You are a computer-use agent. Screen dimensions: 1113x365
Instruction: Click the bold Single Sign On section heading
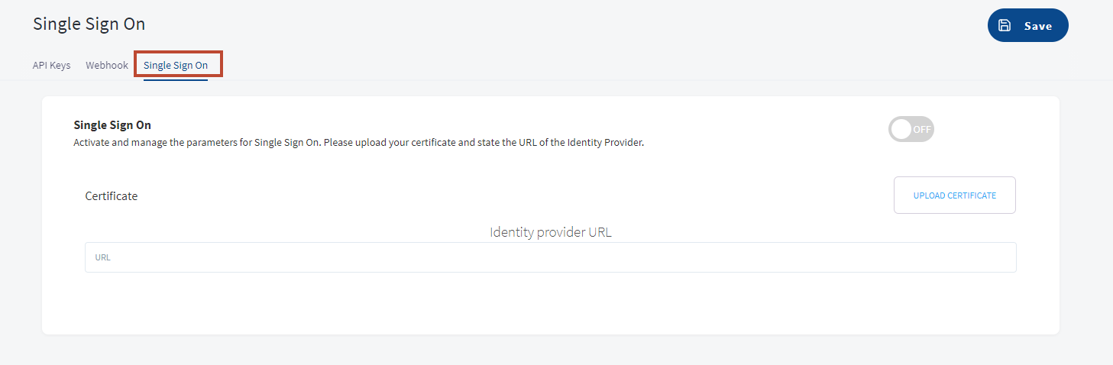[112, 125]
